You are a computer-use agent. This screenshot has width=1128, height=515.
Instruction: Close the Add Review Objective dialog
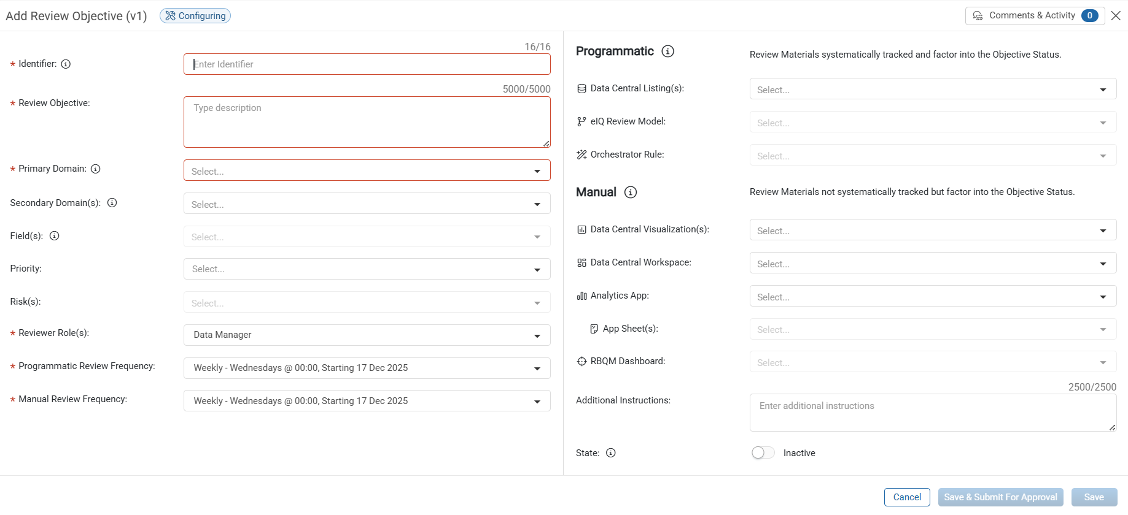pyautogui.click(x=1116, y=16)
